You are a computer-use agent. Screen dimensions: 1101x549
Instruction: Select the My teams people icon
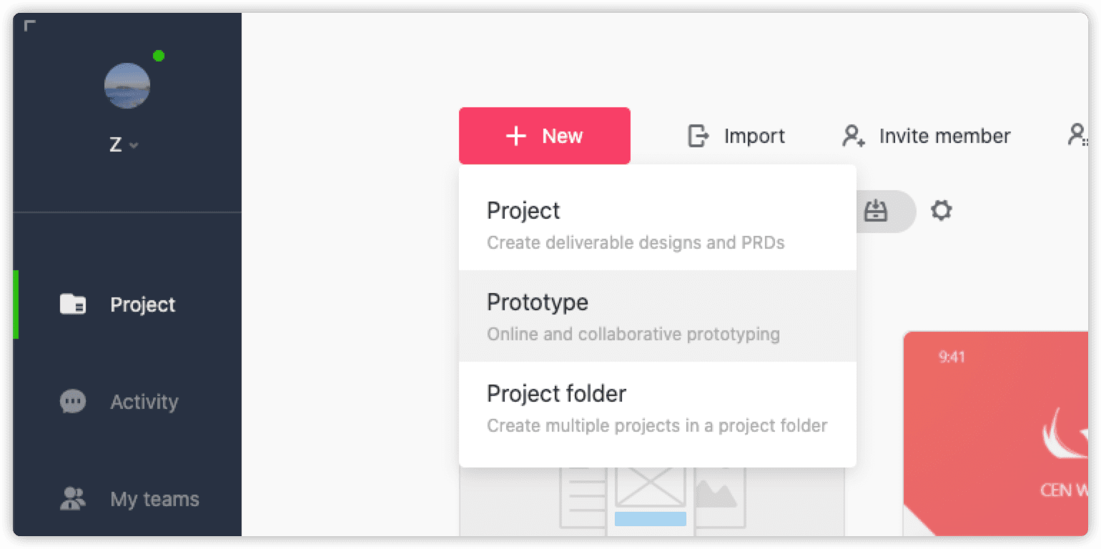72,499
